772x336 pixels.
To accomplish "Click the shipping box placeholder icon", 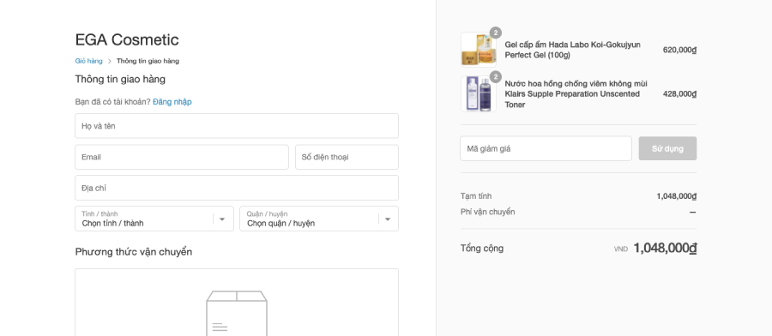I will [x=237, y=314].
